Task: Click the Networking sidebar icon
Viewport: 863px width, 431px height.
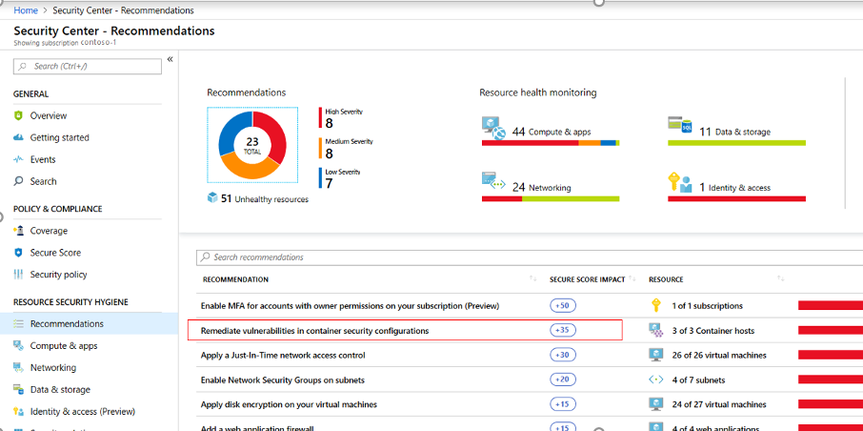Action: pyautogui.click(x=18, y=368)
